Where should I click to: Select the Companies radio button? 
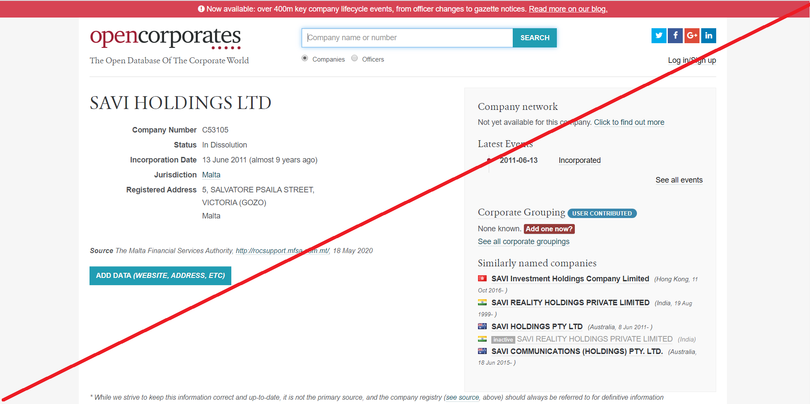tap(305, 58)
